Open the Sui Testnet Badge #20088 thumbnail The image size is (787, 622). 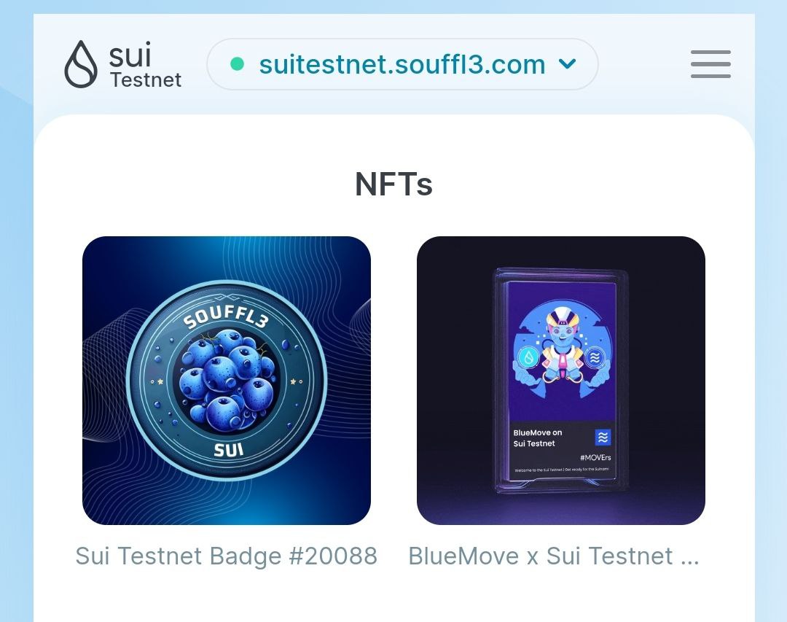227,381
